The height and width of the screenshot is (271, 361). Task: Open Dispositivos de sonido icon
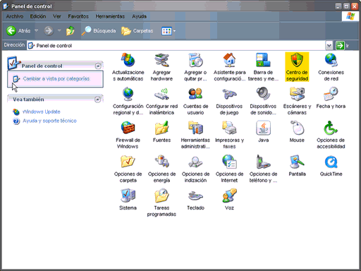tap(263, 101)
